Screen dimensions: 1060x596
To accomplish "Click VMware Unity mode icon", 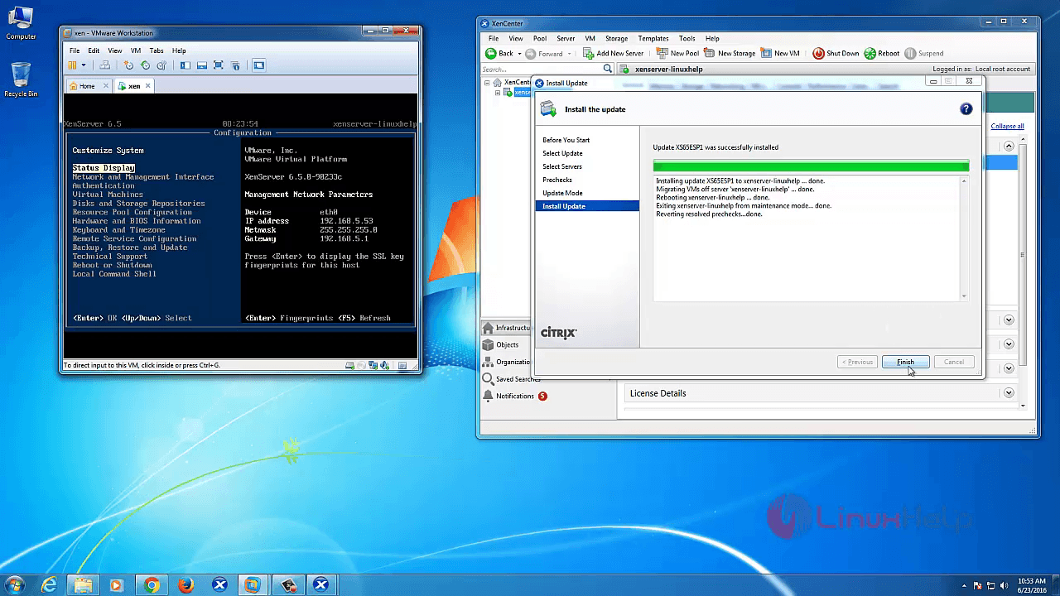I will click(235, 65).
